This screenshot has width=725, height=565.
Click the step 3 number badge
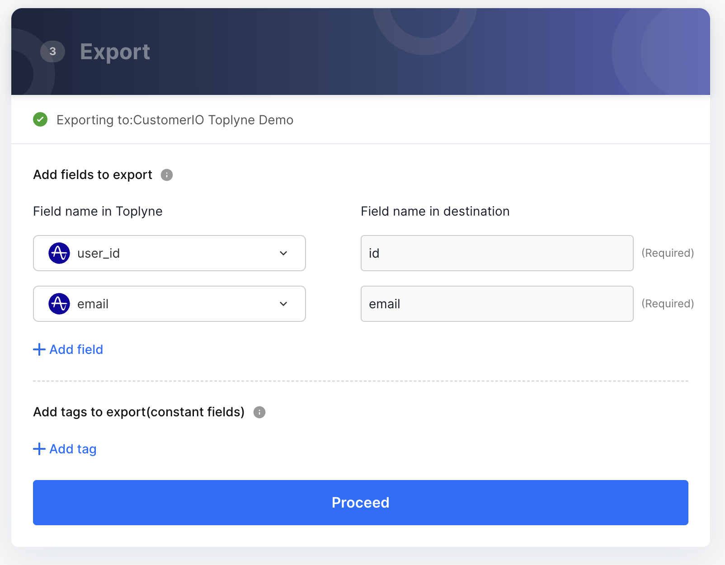(x=53, y=52)
